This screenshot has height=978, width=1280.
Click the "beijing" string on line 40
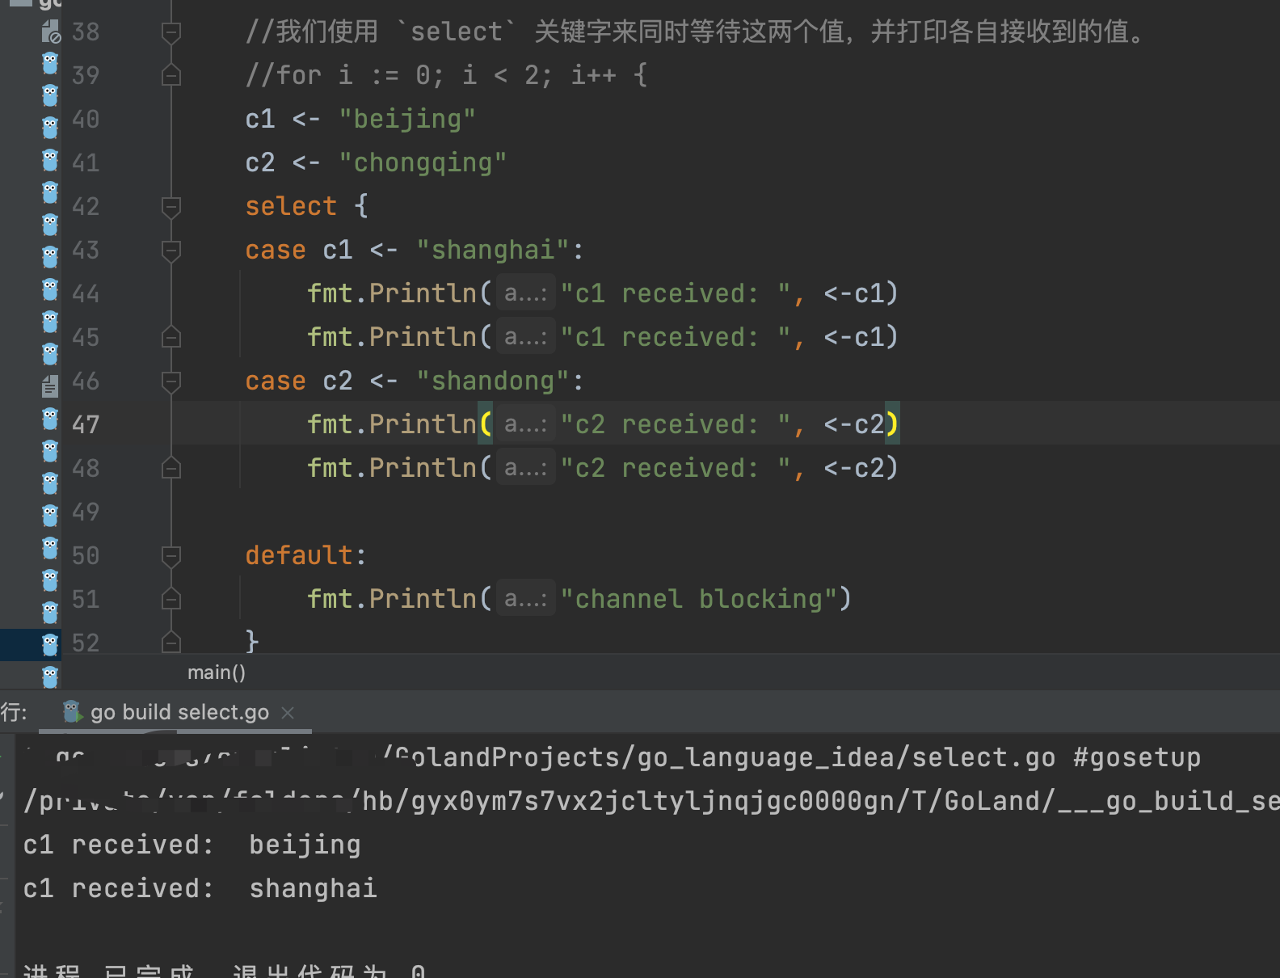407,120
